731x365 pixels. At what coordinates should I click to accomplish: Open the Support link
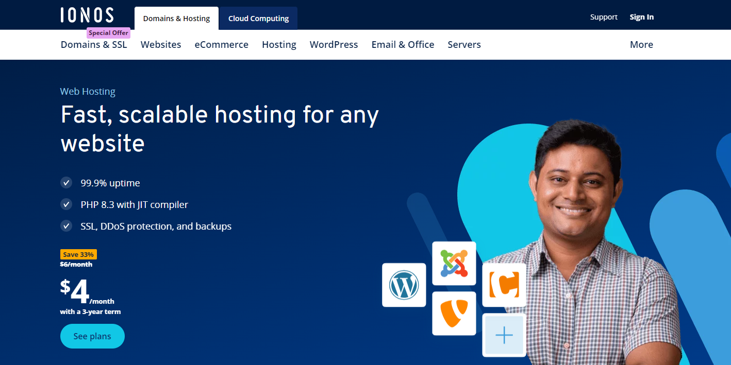(x=604, y=17)
